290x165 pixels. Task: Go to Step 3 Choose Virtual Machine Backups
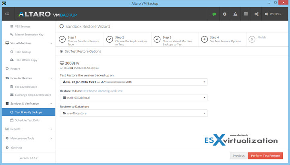pos(175,39)
